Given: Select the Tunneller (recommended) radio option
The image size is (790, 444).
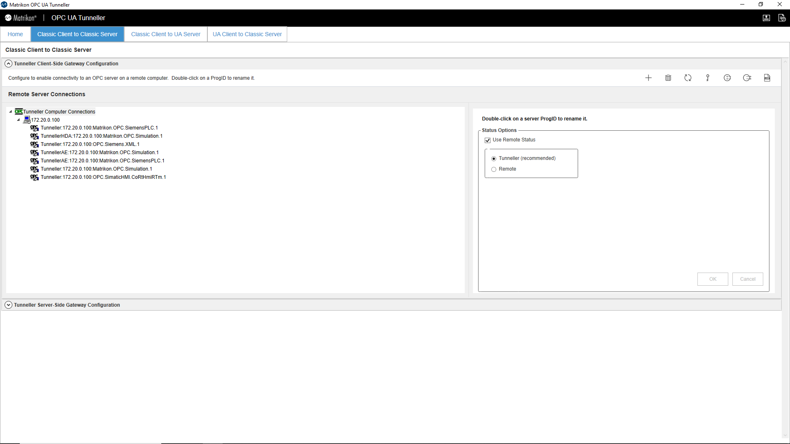Looking at the screenshot, I should (494, 159).
